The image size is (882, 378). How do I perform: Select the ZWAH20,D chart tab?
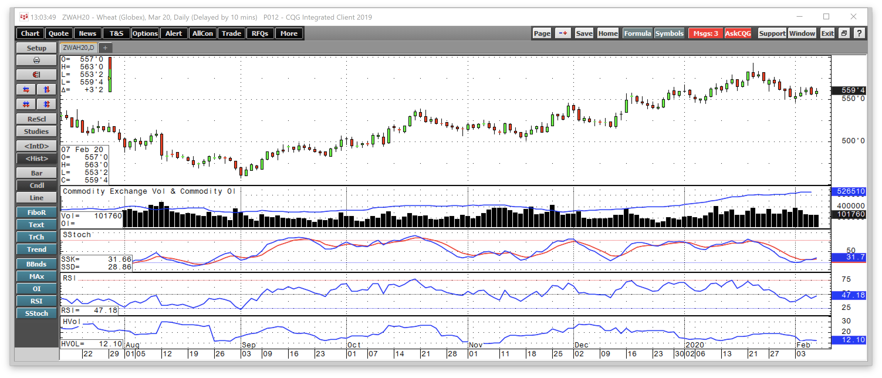click(78, 48)
